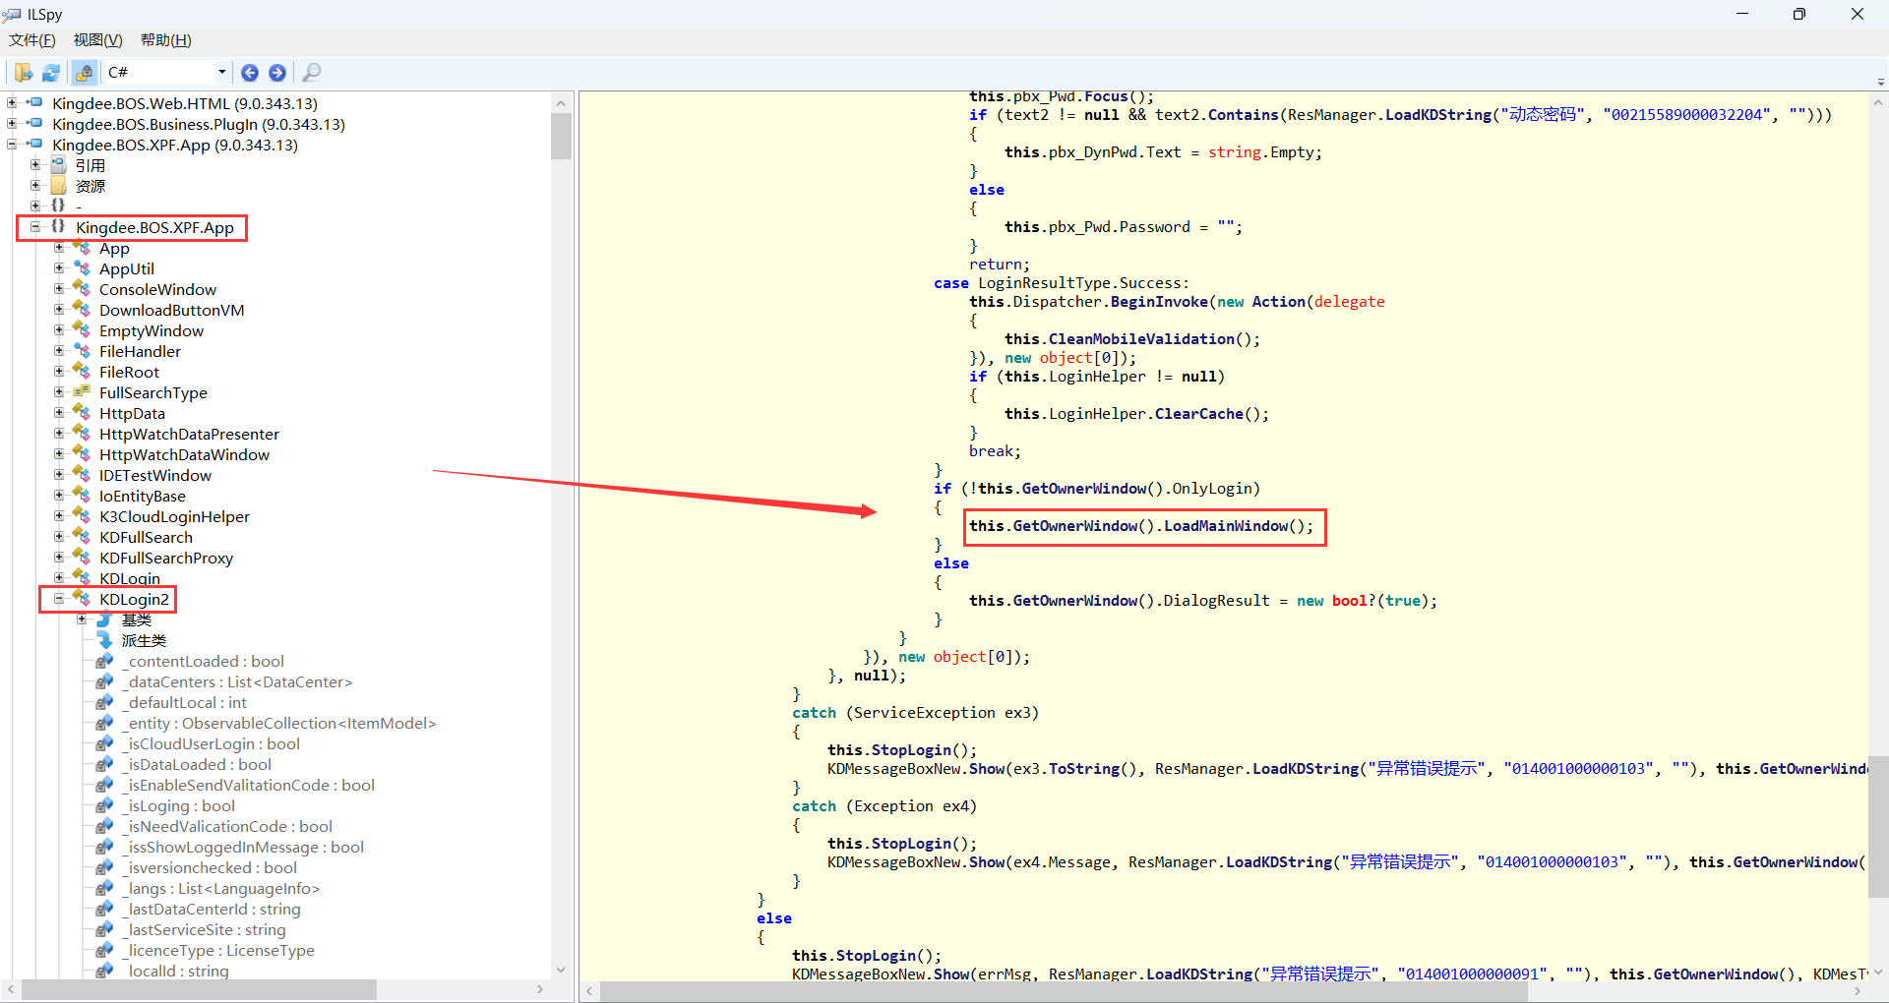Click the Reload assemblies refresh icon

click(x=51, y=73)
